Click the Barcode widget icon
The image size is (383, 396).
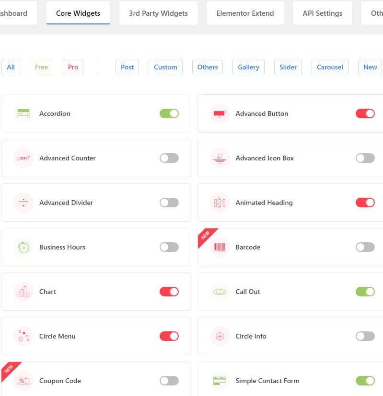(220, 247)
